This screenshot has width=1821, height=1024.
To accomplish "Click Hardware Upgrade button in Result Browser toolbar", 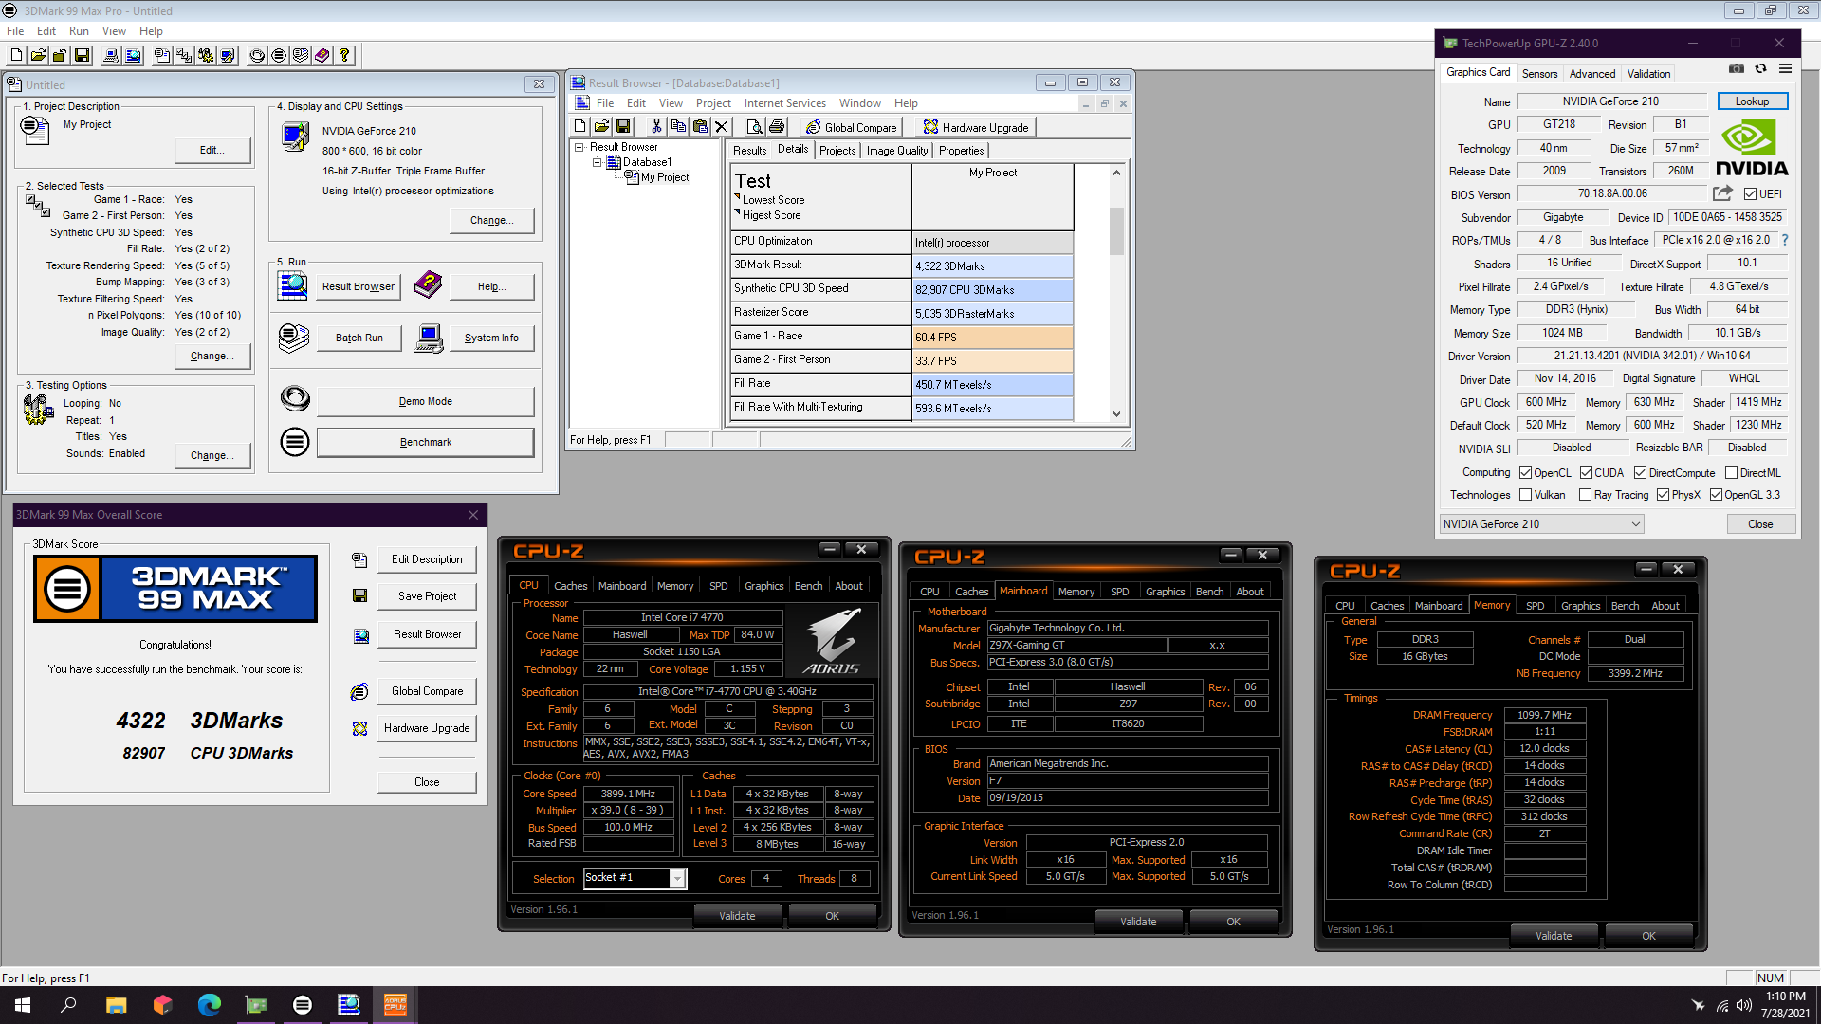I will click(976, 127).
